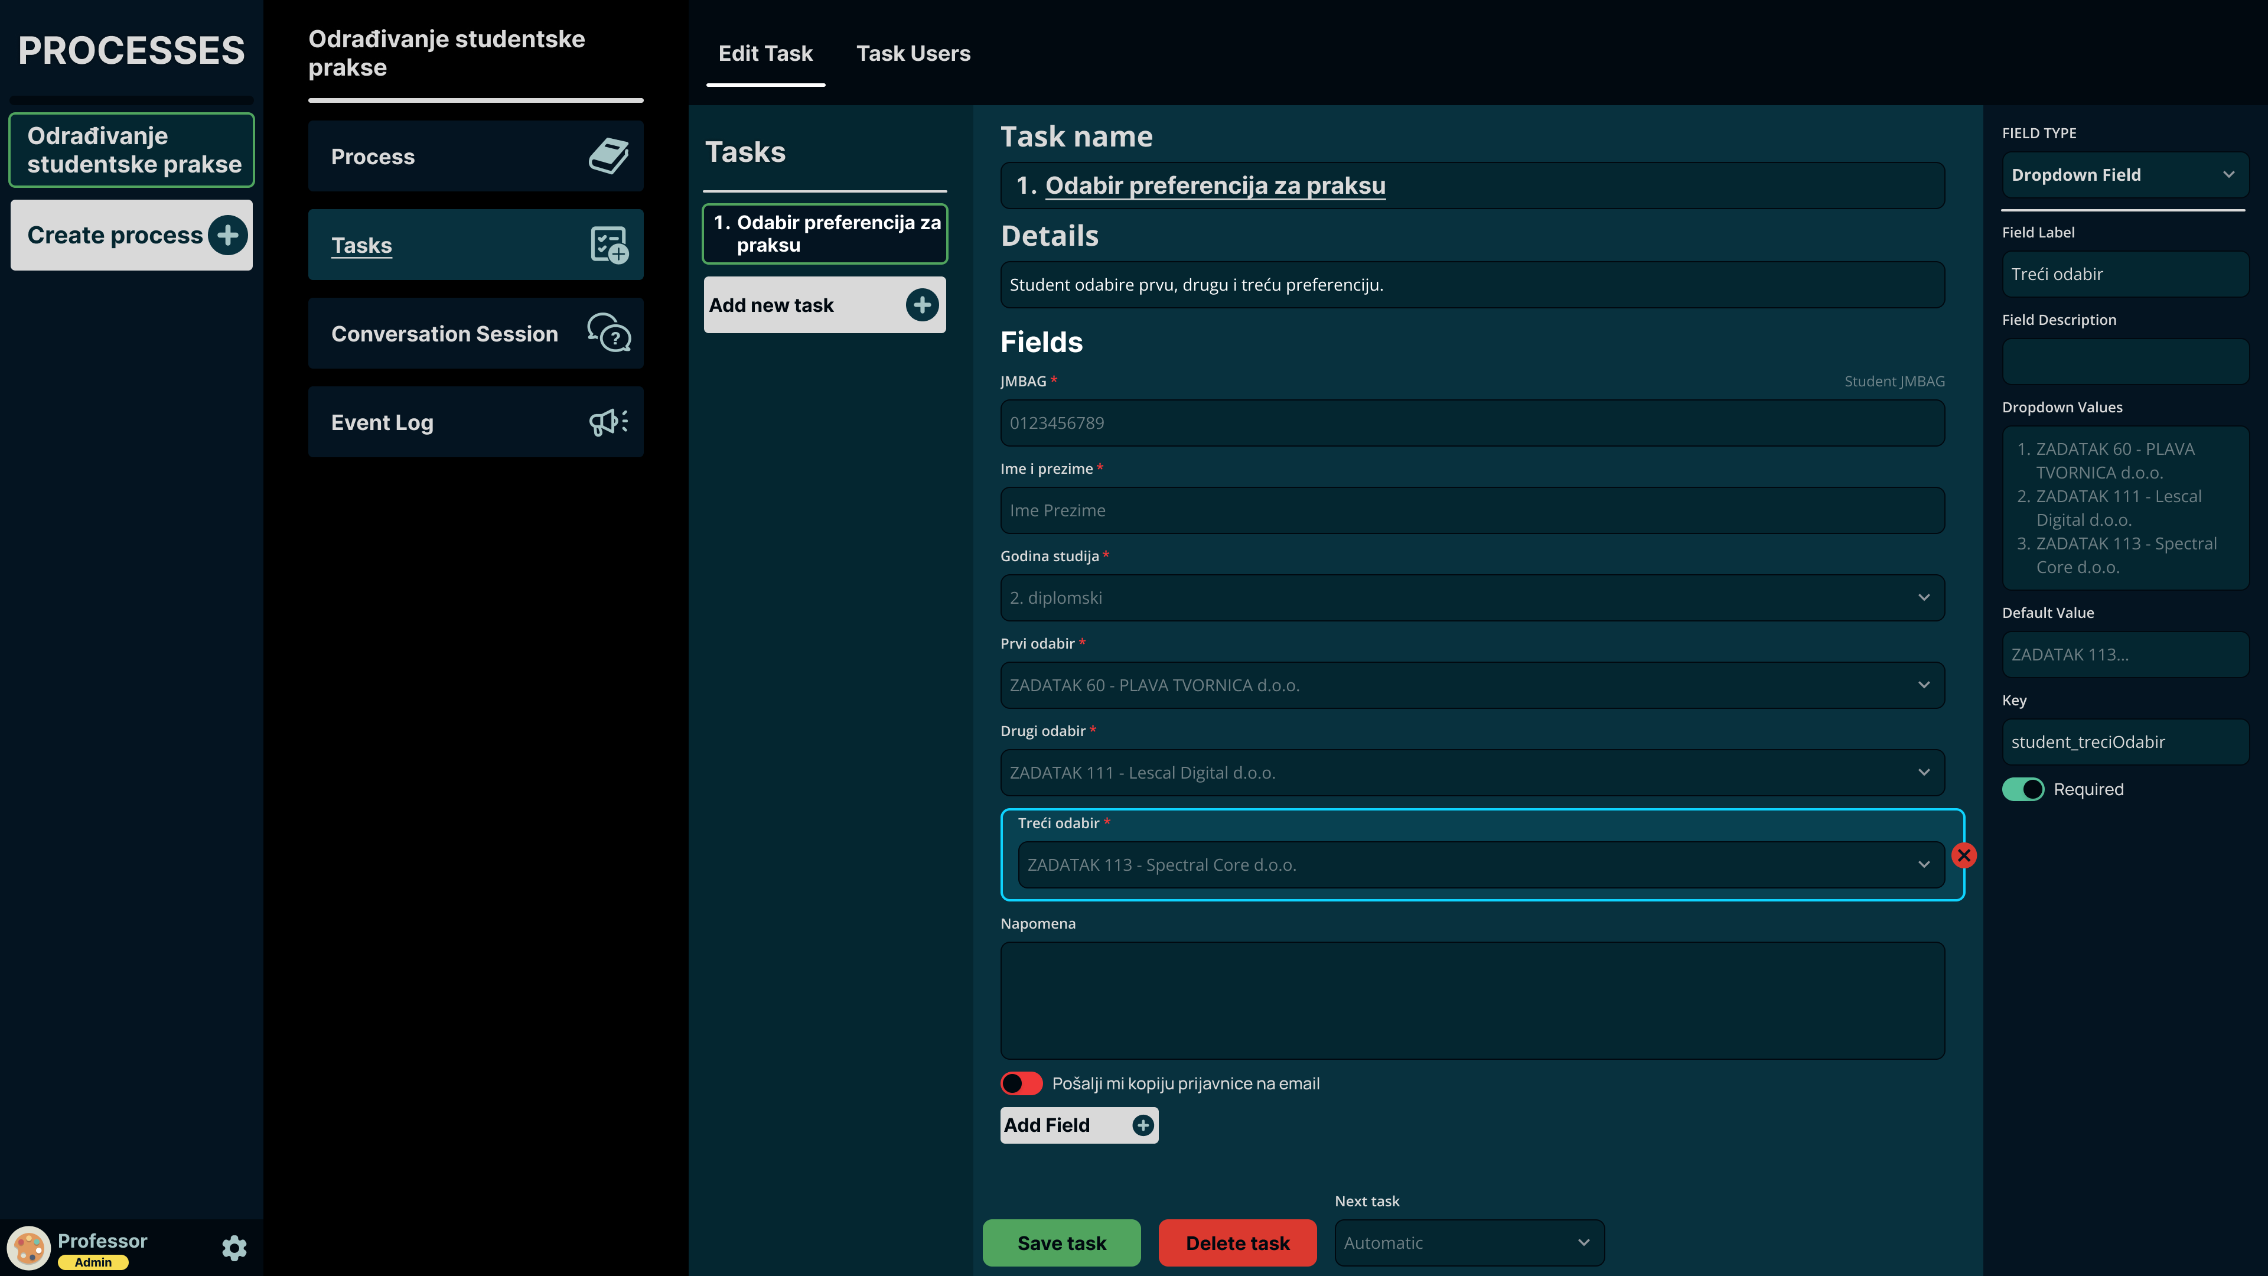The height and width of the screenshot is (1276, 2268).
Task: Select the Edit Task tab
Action: (x=765, y=54)
